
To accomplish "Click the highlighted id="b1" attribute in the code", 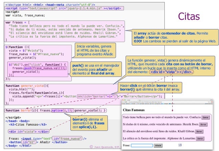I will tap(28, 142).
